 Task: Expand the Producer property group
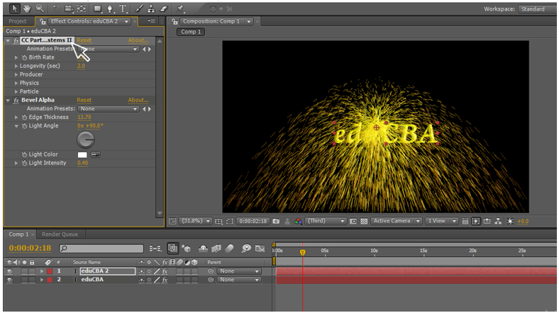tap(16, 74)
